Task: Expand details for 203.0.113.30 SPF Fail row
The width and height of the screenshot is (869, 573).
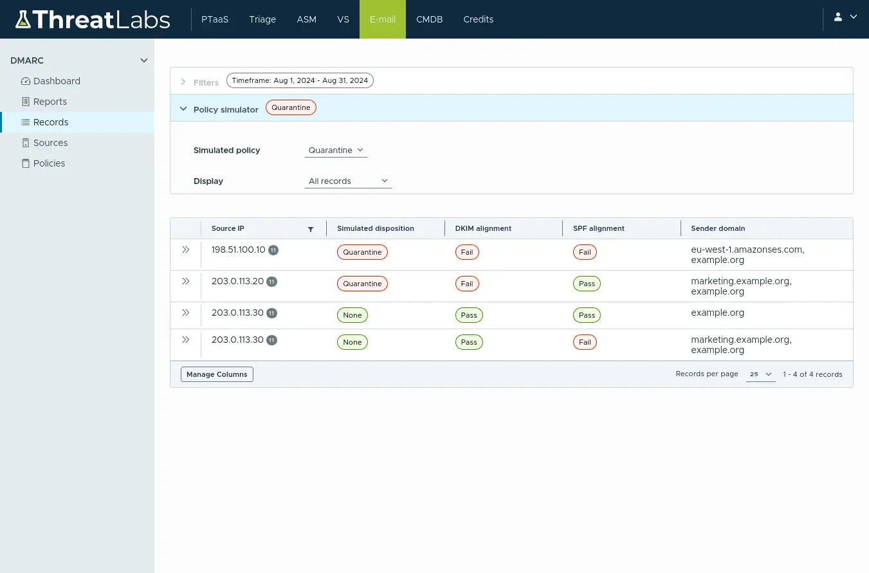Action: [x=186, y=340]
